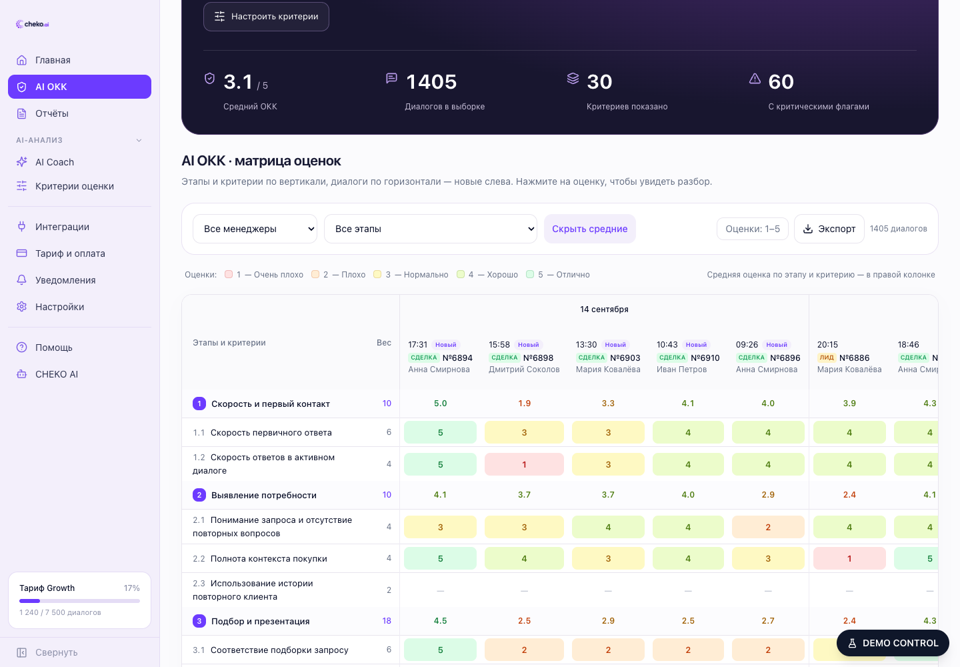Open the Все менеджеры dropdown
This screenshot has width=960, height=667.
point(255,229)
